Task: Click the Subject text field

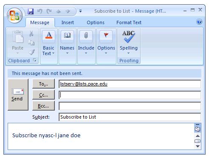Action: click(130, 117)
